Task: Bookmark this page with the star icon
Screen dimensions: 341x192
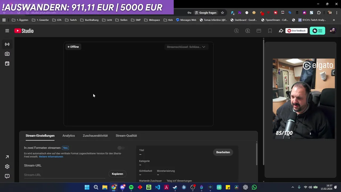Action: pos(222,13)
